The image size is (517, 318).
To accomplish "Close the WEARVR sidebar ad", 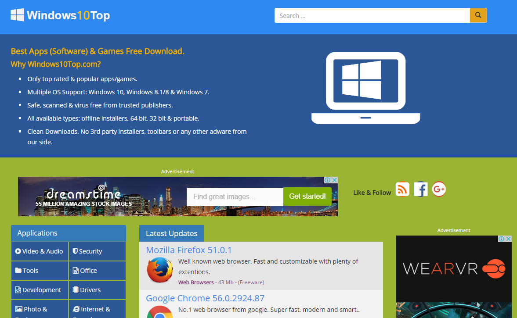I will click(x=508, y=239).
